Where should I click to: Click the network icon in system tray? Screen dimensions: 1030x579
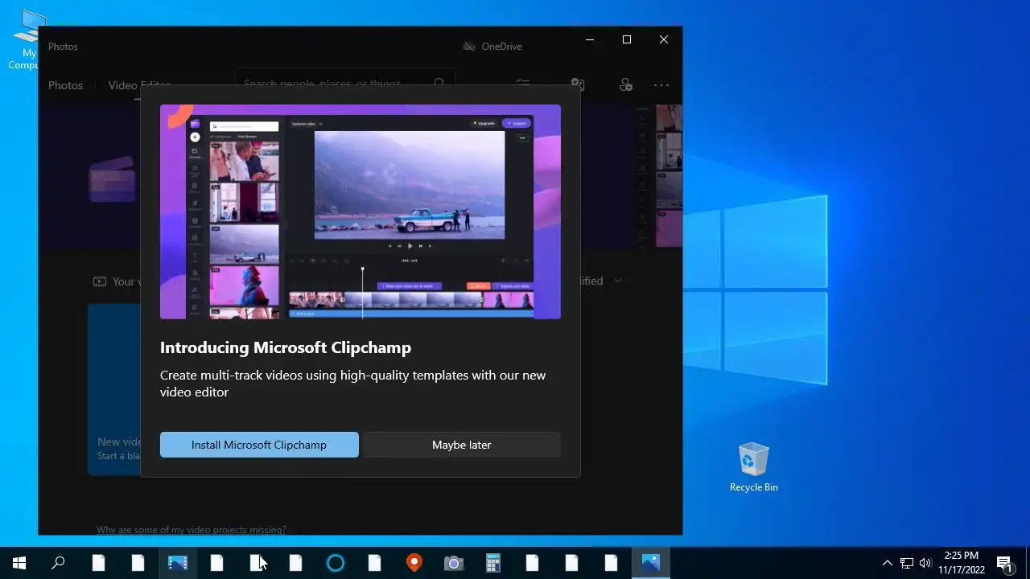[x=907, y=563]
